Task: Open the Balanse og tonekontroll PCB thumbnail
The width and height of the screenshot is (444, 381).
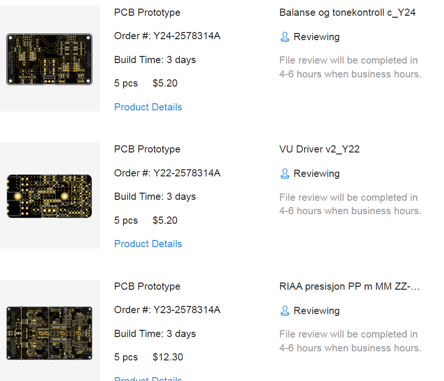Action: click(49, 59)
